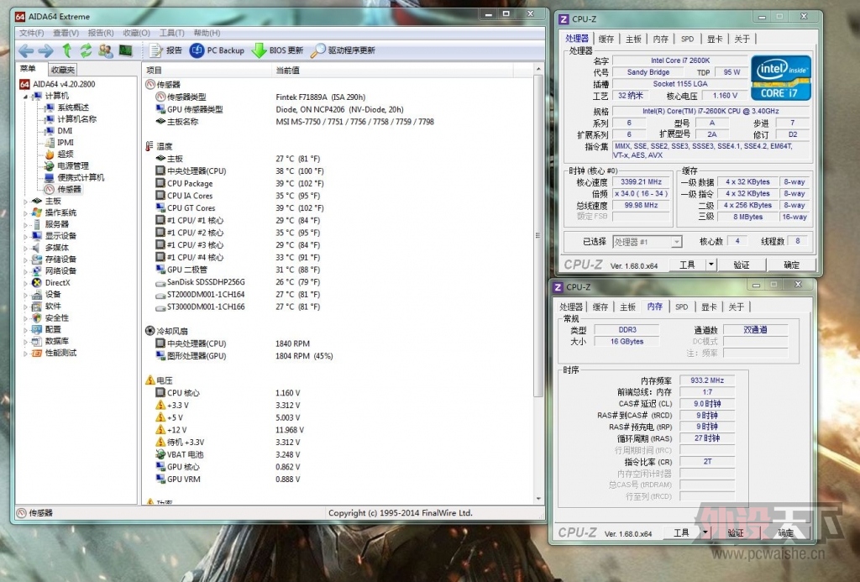
Task: Click the green monitor toolbar icon
Action: pos(126,50)
